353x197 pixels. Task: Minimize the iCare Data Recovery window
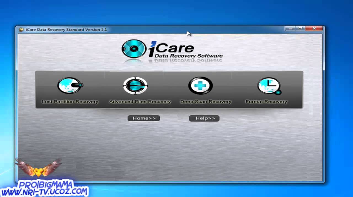(x=290, y=28)
